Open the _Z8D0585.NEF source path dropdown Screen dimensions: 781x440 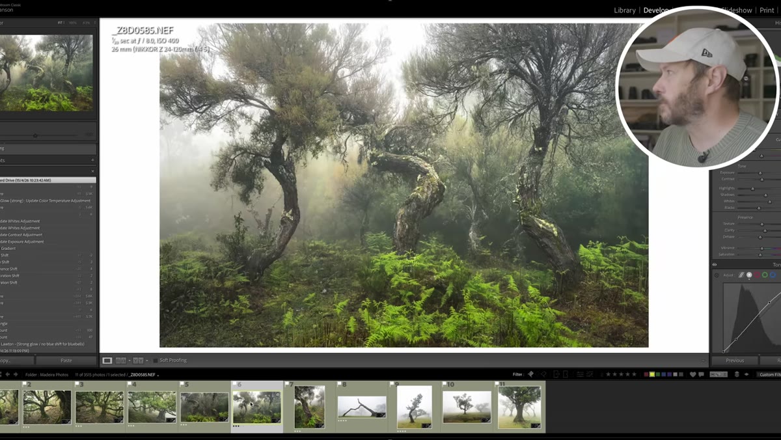click(158, 375)
